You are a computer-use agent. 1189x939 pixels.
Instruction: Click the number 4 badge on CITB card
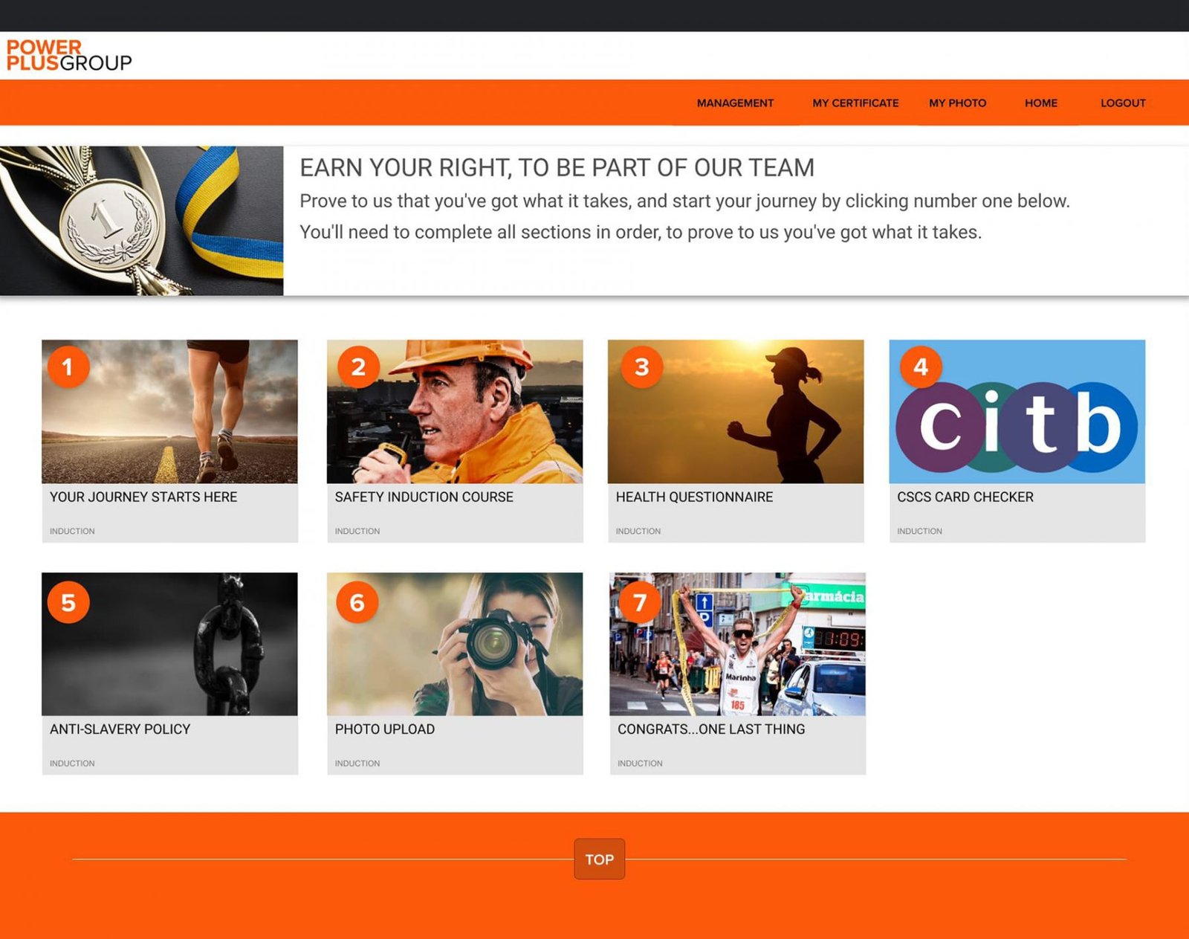tap(921, 367)
